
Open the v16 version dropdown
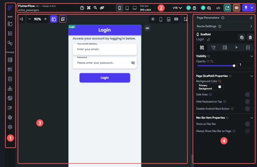pyautogui.click(x=177, y=8)
